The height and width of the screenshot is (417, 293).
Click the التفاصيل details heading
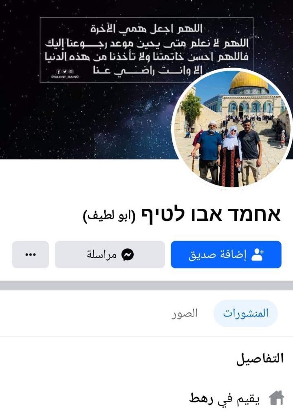click(260, 359)
